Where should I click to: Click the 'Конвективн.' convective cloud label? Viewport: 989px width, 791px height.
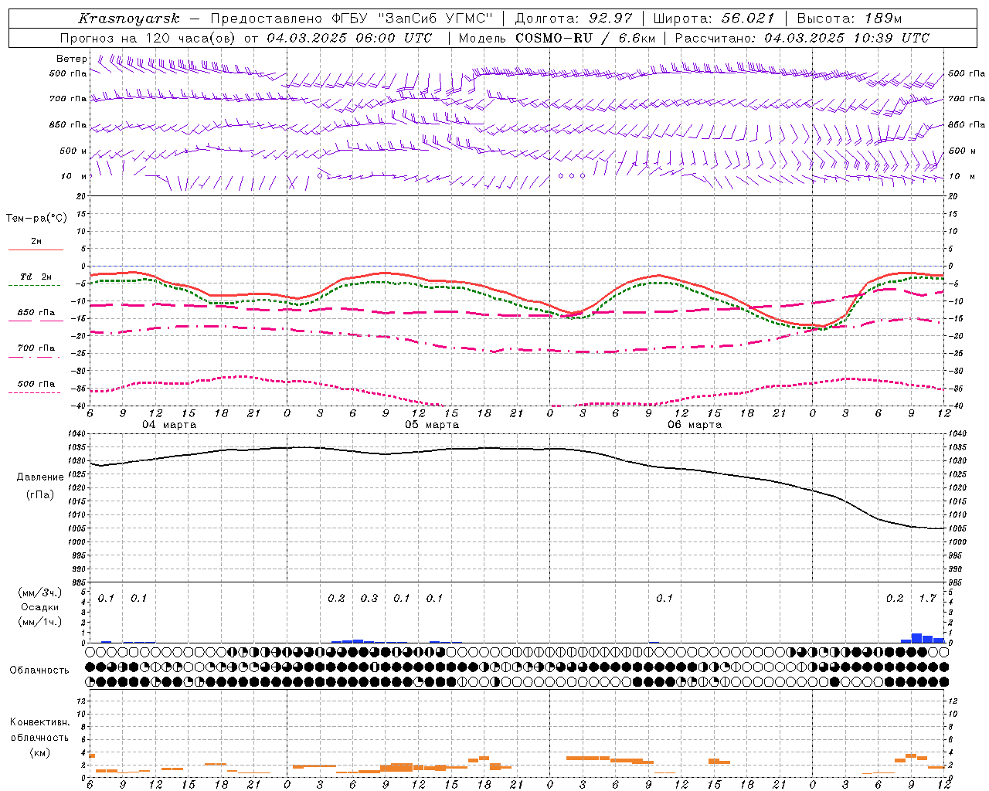[40, 722]
